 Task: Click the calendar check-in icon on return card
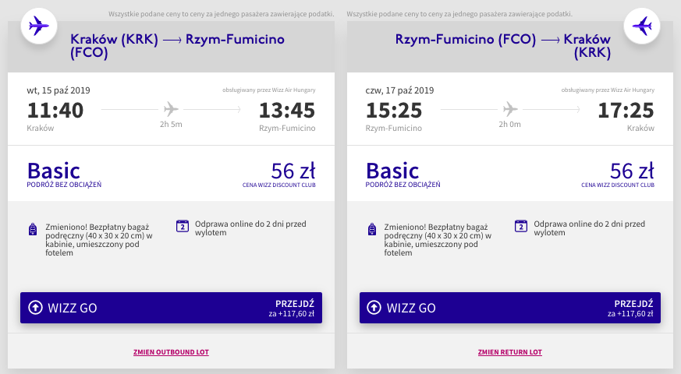tap(521, 226)
